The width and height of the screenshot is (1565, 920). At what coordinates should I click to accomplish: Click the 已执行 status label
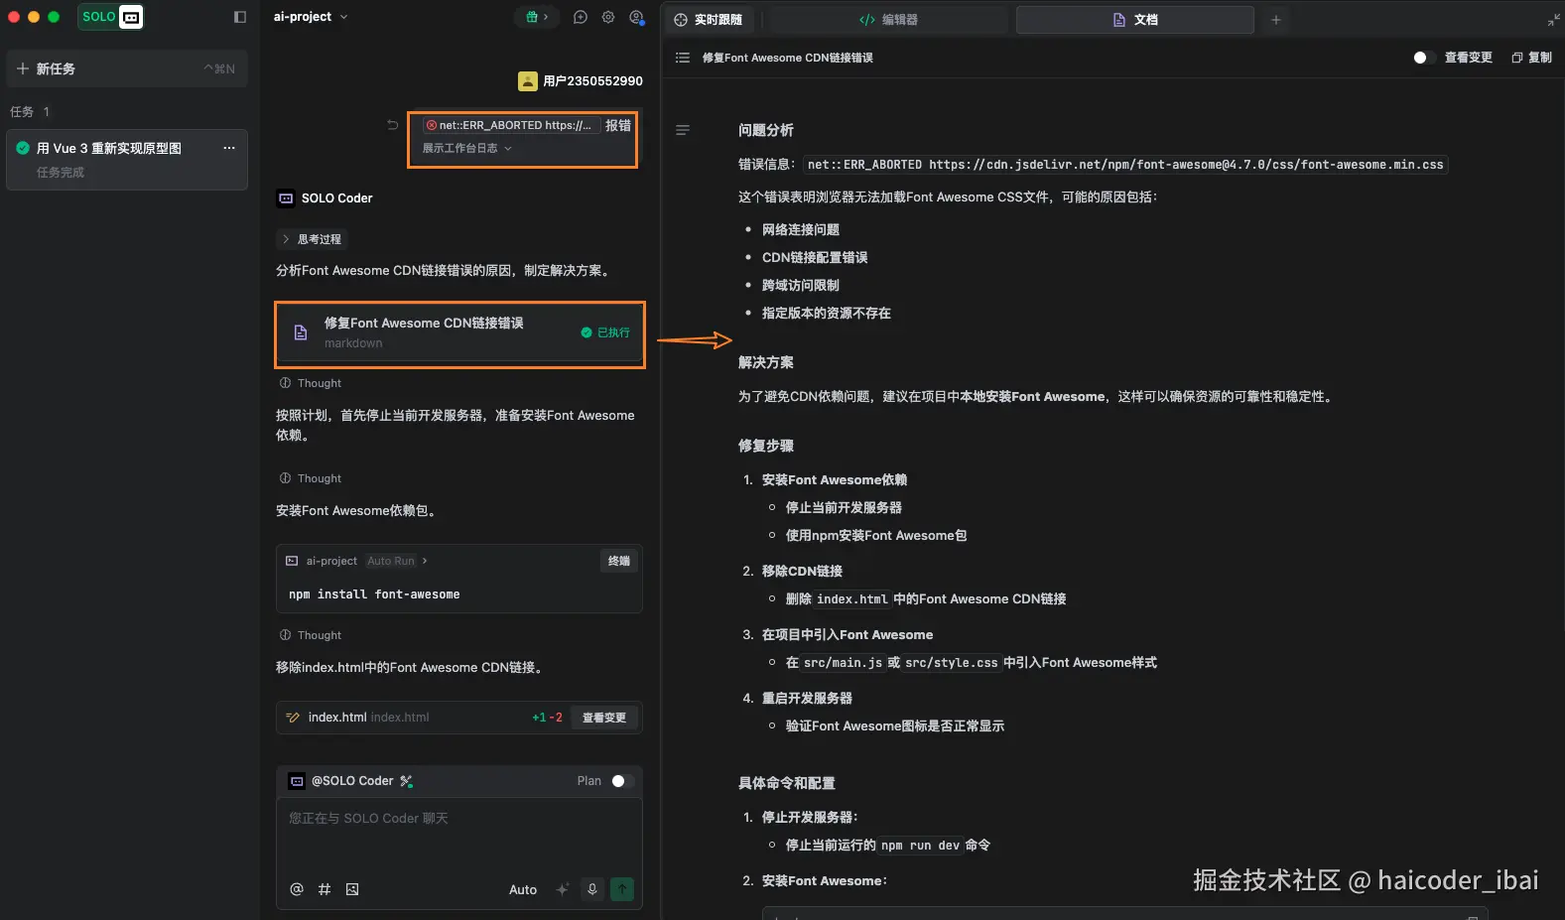coord(605,332)
